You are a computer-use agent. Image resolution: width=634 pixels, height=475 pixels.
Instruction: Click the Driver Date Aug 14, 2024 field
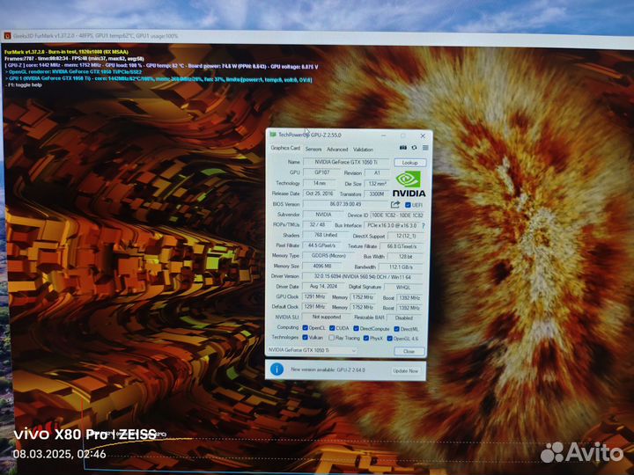click(323, 287)
